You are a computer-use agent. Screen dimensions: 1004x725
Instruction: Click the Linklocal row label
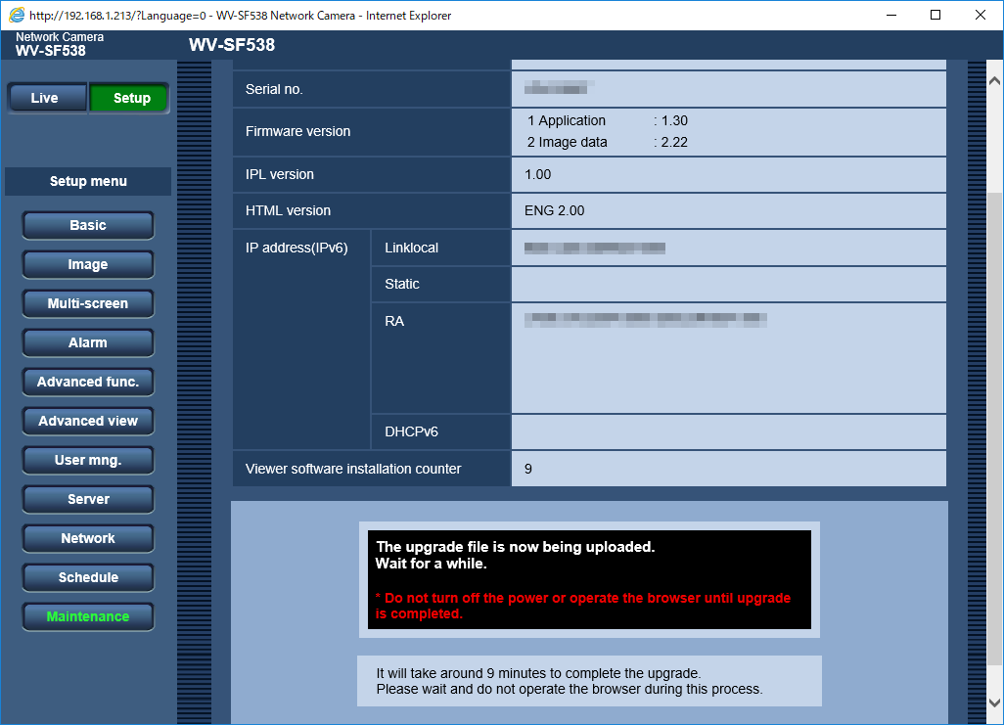coord(412,248)
